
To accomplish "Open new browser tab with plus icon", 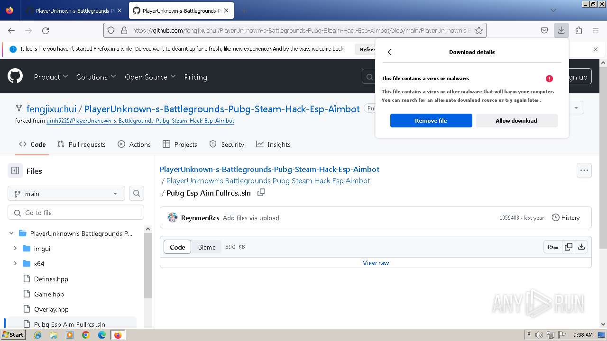I will pos(244,10).
